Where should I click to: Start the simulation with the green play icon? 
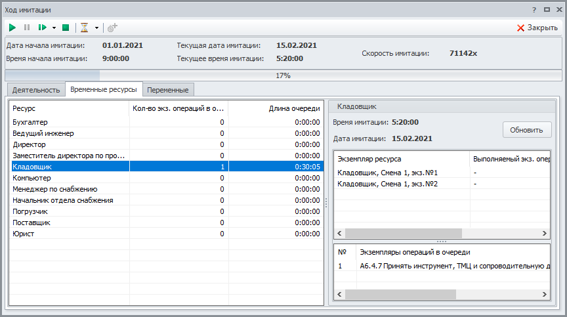coord(12,28)
